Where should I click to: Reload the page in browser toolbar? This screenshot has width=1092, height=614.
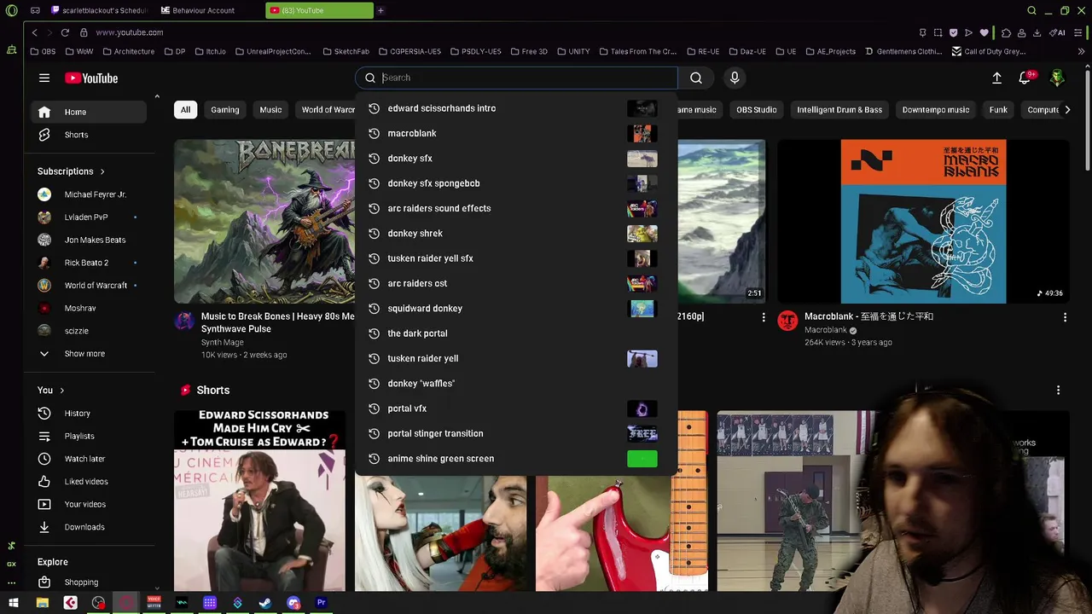click(x=65, y=32)
